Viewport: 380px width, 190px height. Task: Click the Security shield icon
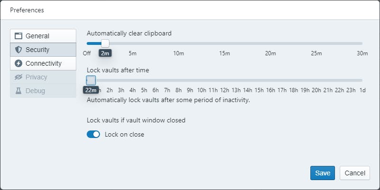[x=19, y=50]
